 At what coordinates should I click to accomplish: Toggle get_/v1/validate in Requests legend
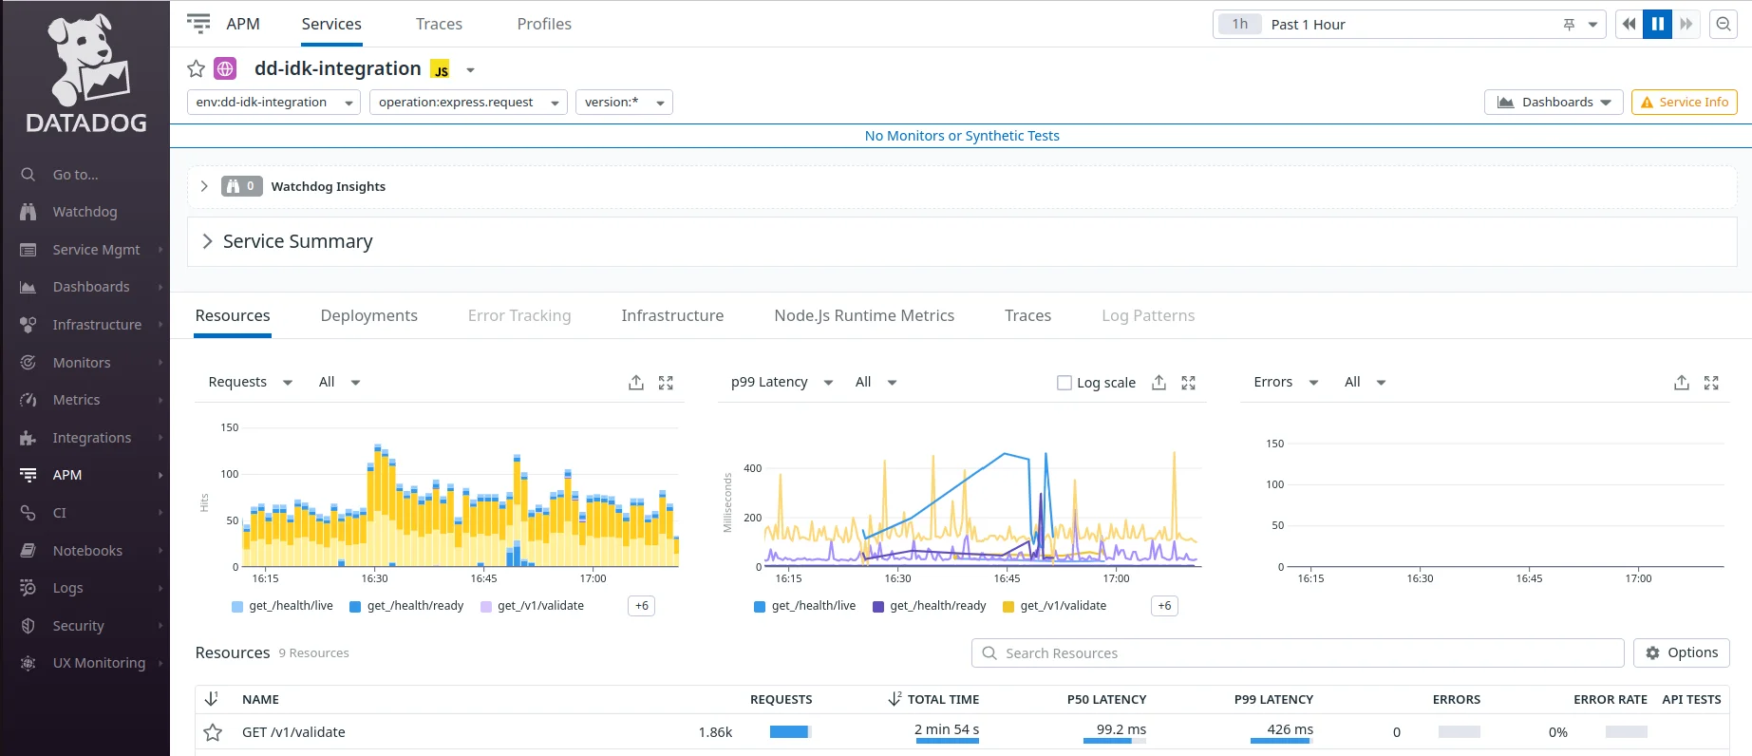point(533,606)
